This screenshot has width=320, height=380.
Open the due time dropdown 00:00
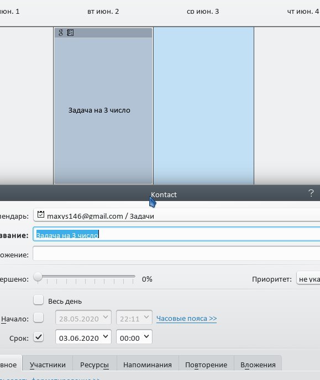point(134,337)
